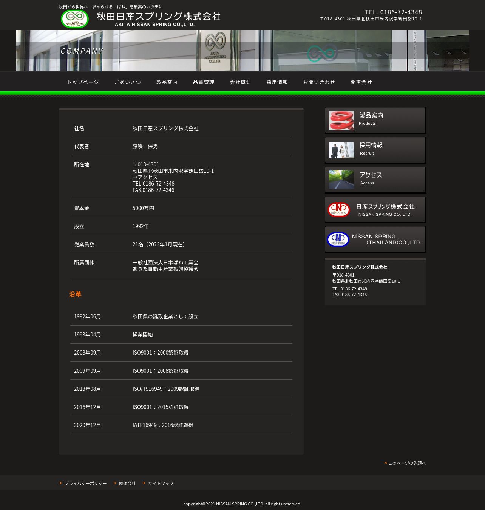The width and height of the screenshot is (485, 510).
Task: Click the entry ISO9001：2000認証取得
Action: point(161,353)
